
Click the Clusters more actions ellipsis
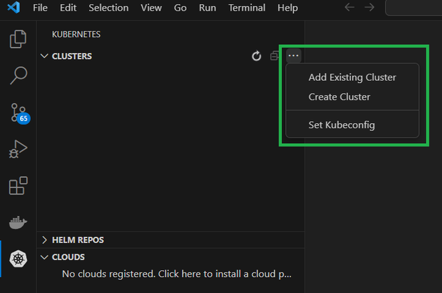pyautogui.click(x=293, y=56)
